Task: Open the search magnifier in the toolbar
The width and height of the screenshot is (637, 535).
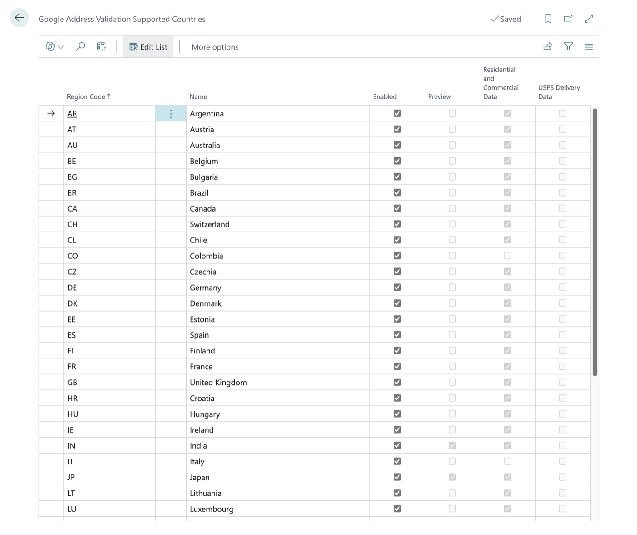Action: (x=81, y=46)
